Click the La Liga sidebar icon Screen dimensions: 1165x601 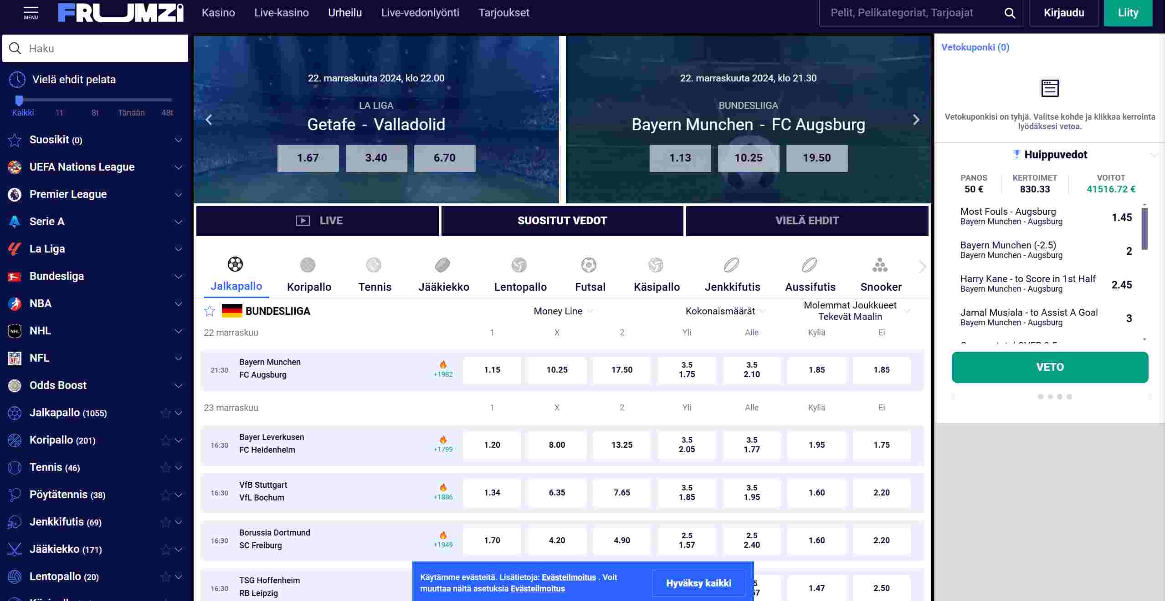pos(15,249)
